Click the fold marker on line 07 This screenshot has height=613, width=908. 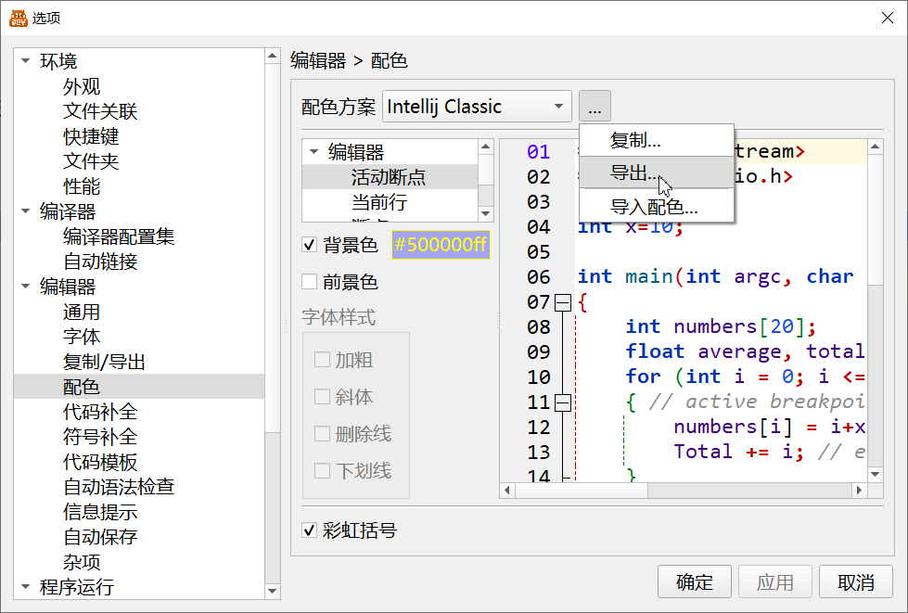pos(563,302)
